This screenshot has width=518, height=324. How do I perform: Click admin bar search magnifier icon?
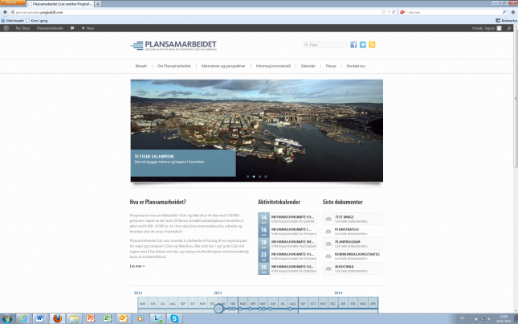click(509, 28)
